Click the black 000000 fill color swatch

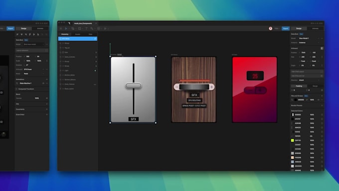pos(295,100)
